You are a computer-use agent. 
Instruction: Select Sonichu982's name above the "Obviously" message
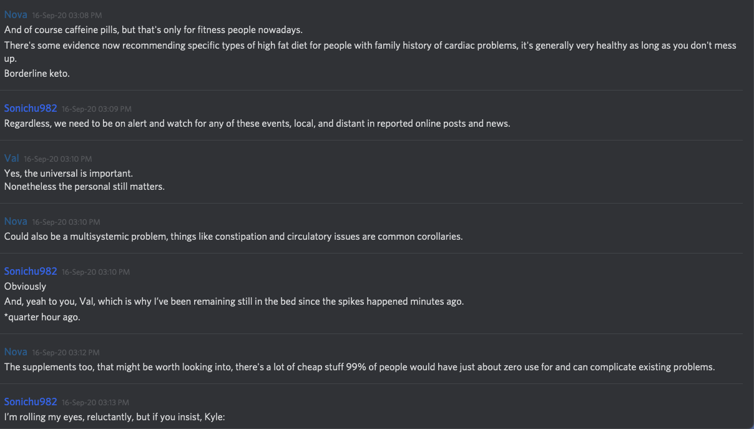(x=31, y=271)
